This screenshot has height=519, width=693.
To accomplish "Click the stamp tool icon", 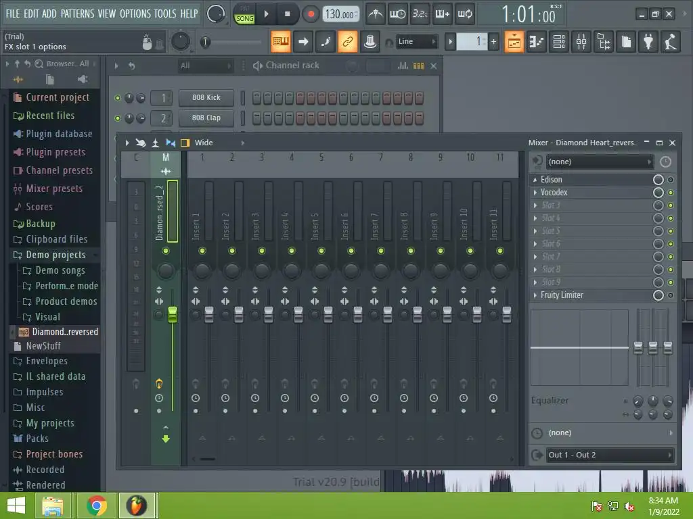I will (x=370, y=42).
